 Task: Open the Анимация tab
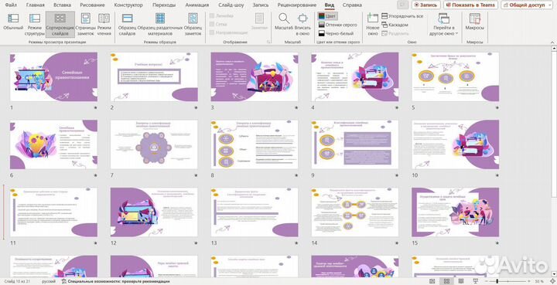click(x=197, y=5)
